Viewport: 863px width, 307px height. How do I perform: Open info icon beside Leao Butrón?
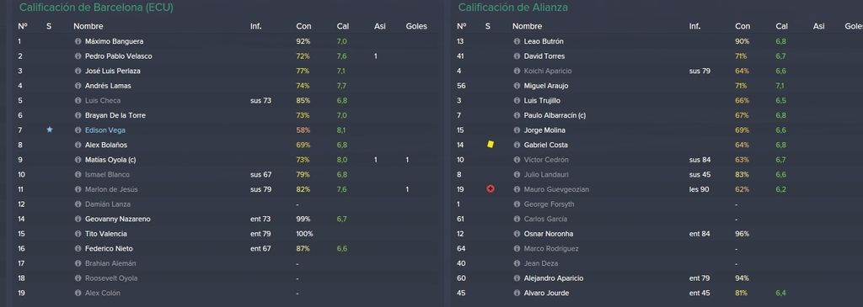(517, 41)
